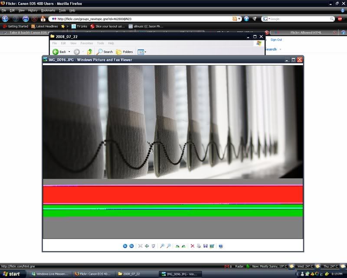
Task: Open search engine selector dropdown
Action: [x=266, y=19]
